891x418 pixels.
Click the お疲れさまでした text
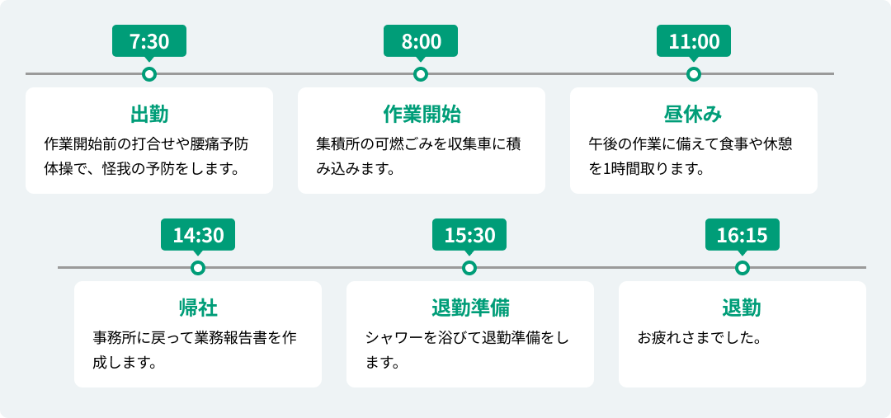coord(699,338)
